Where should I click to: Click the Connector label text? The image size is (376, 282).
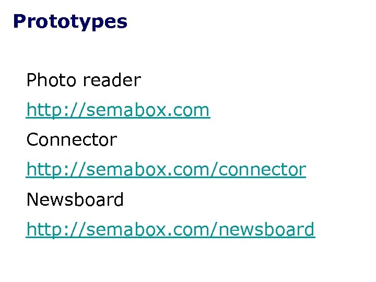point(72,140)
